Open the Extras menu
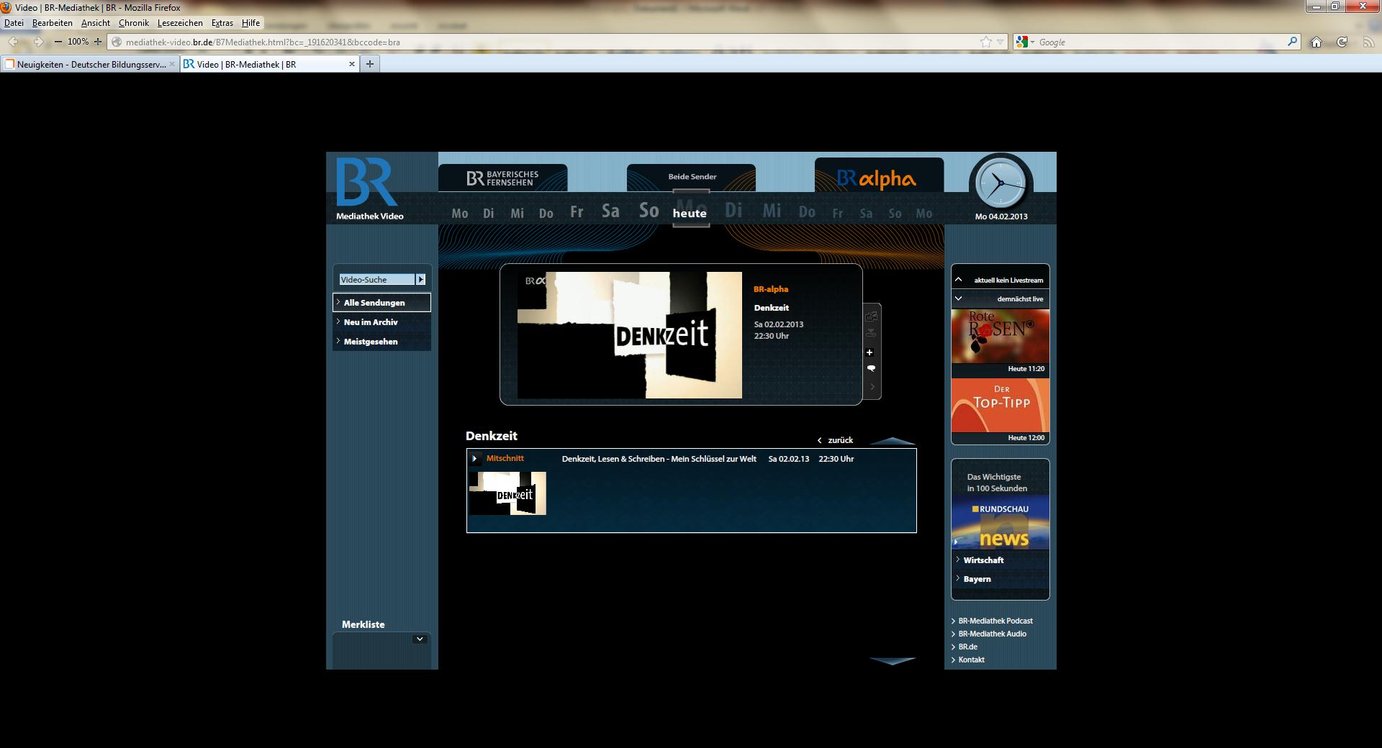 point(222,23)
